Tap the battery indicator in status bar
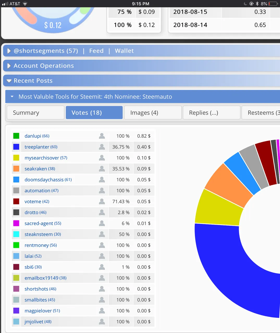 tap(273, 4)
